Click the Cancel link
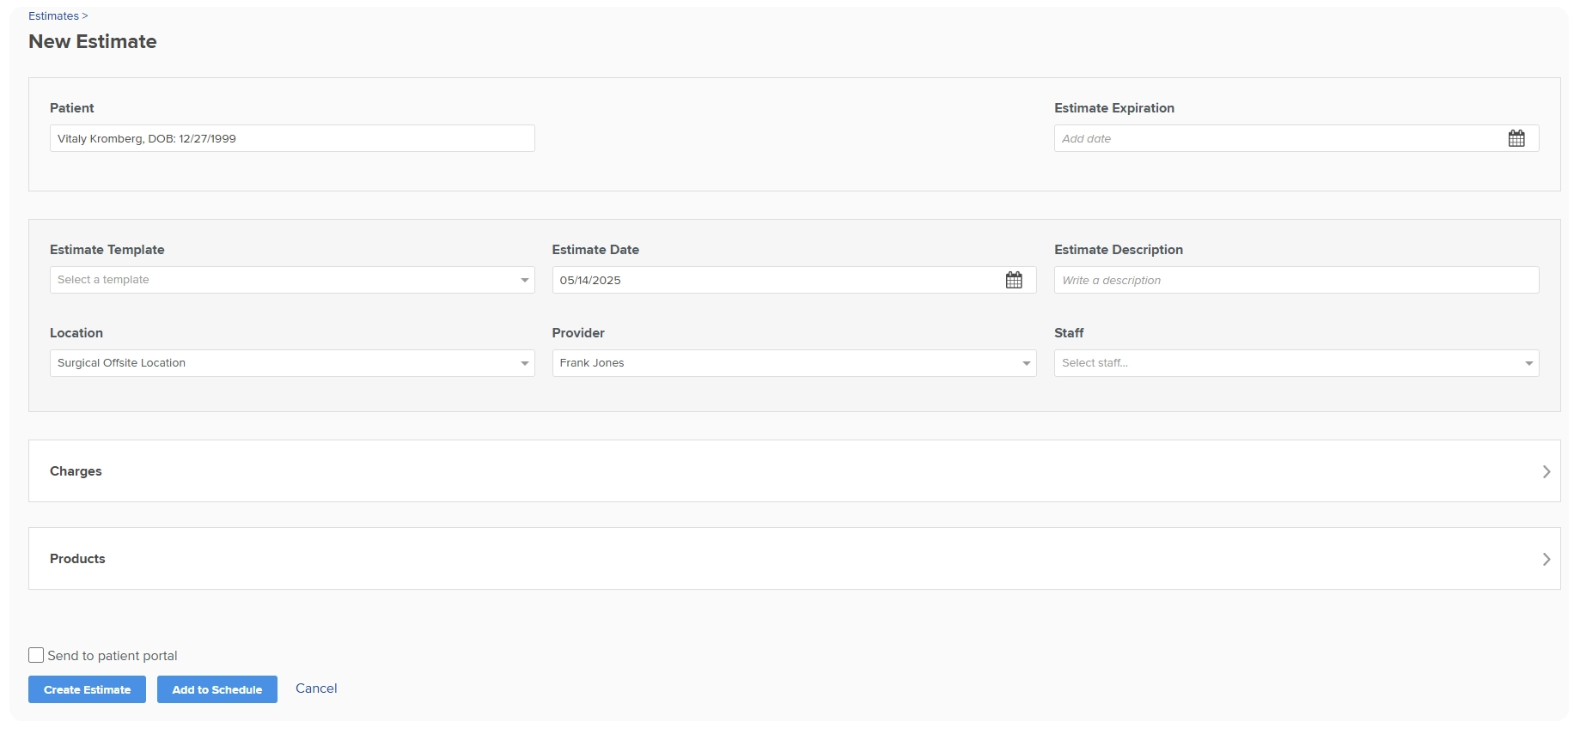1580x734 pixels. (316, 689)
